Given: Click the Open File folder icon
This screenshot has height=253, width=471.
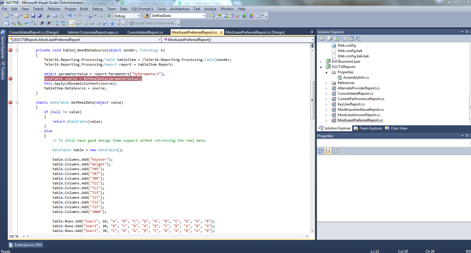Looking at the screenshot, I should pos(26,16).
